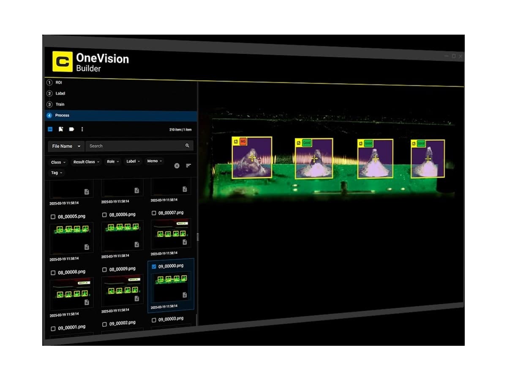Click the blue deselect-all square icon
Screen dimensions: 507x380
[x=50, y=129]
